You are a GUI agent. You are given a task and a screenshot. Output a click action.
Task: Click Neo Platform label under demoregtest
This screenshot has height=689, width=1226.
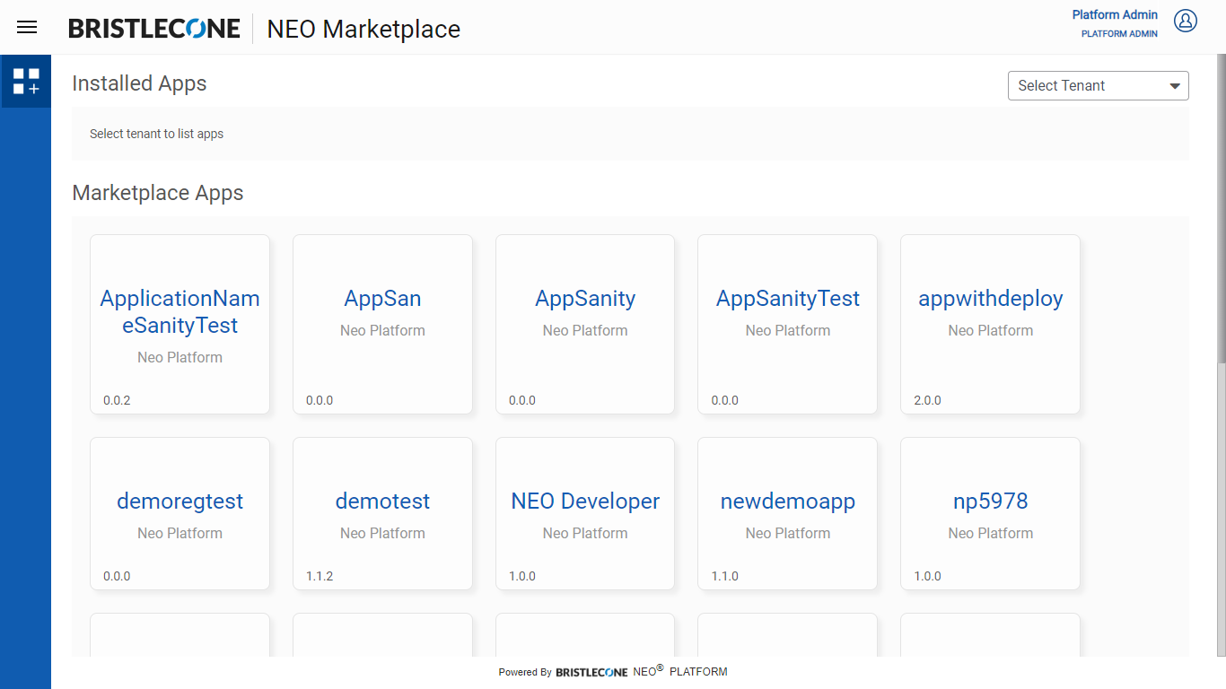(180, 533)
